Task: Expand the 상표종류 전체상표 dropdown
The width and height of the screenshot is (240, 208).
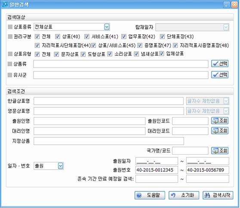Action: click(x=107, y=27)
